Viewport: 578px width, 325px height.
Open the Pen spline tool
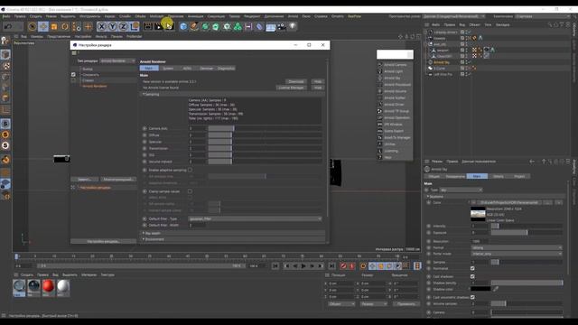point(194,26)
